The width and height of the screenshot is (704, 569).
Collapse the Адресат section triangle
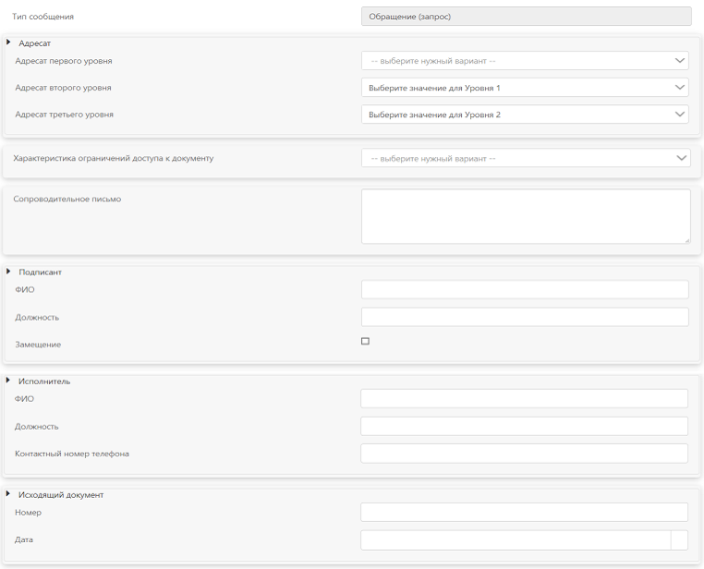(9, 42)
